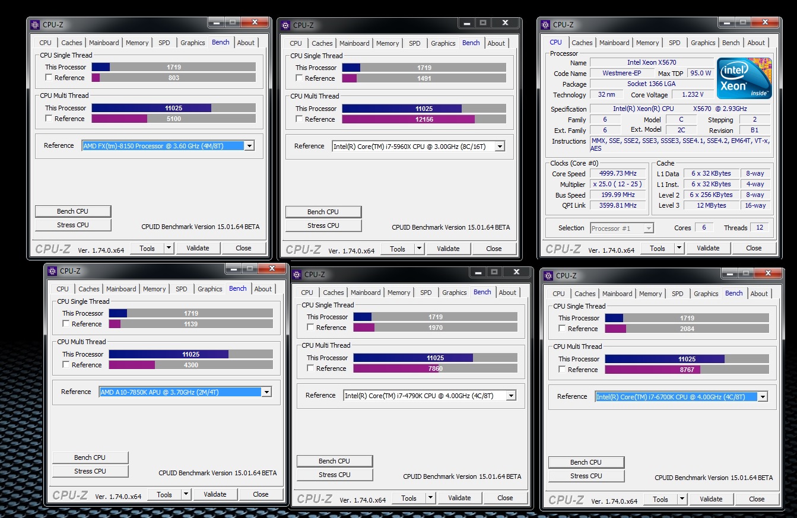The image size is (797, 518).
Task: Click the multi-thread reference bar showing 12156
Action: pyautogui.click(x=424, y=119)
